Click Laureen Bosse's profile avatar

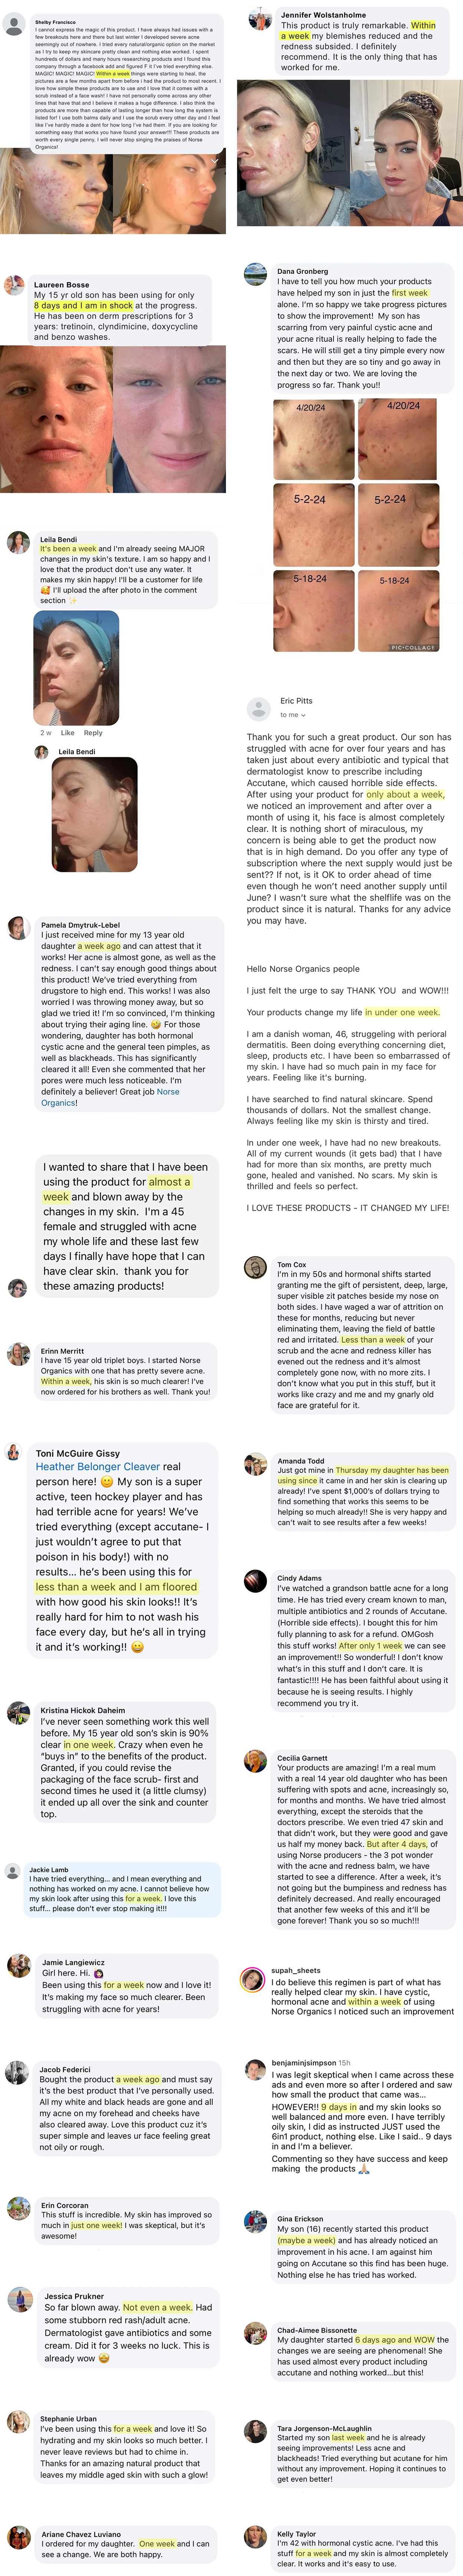(x=15, y=285)
